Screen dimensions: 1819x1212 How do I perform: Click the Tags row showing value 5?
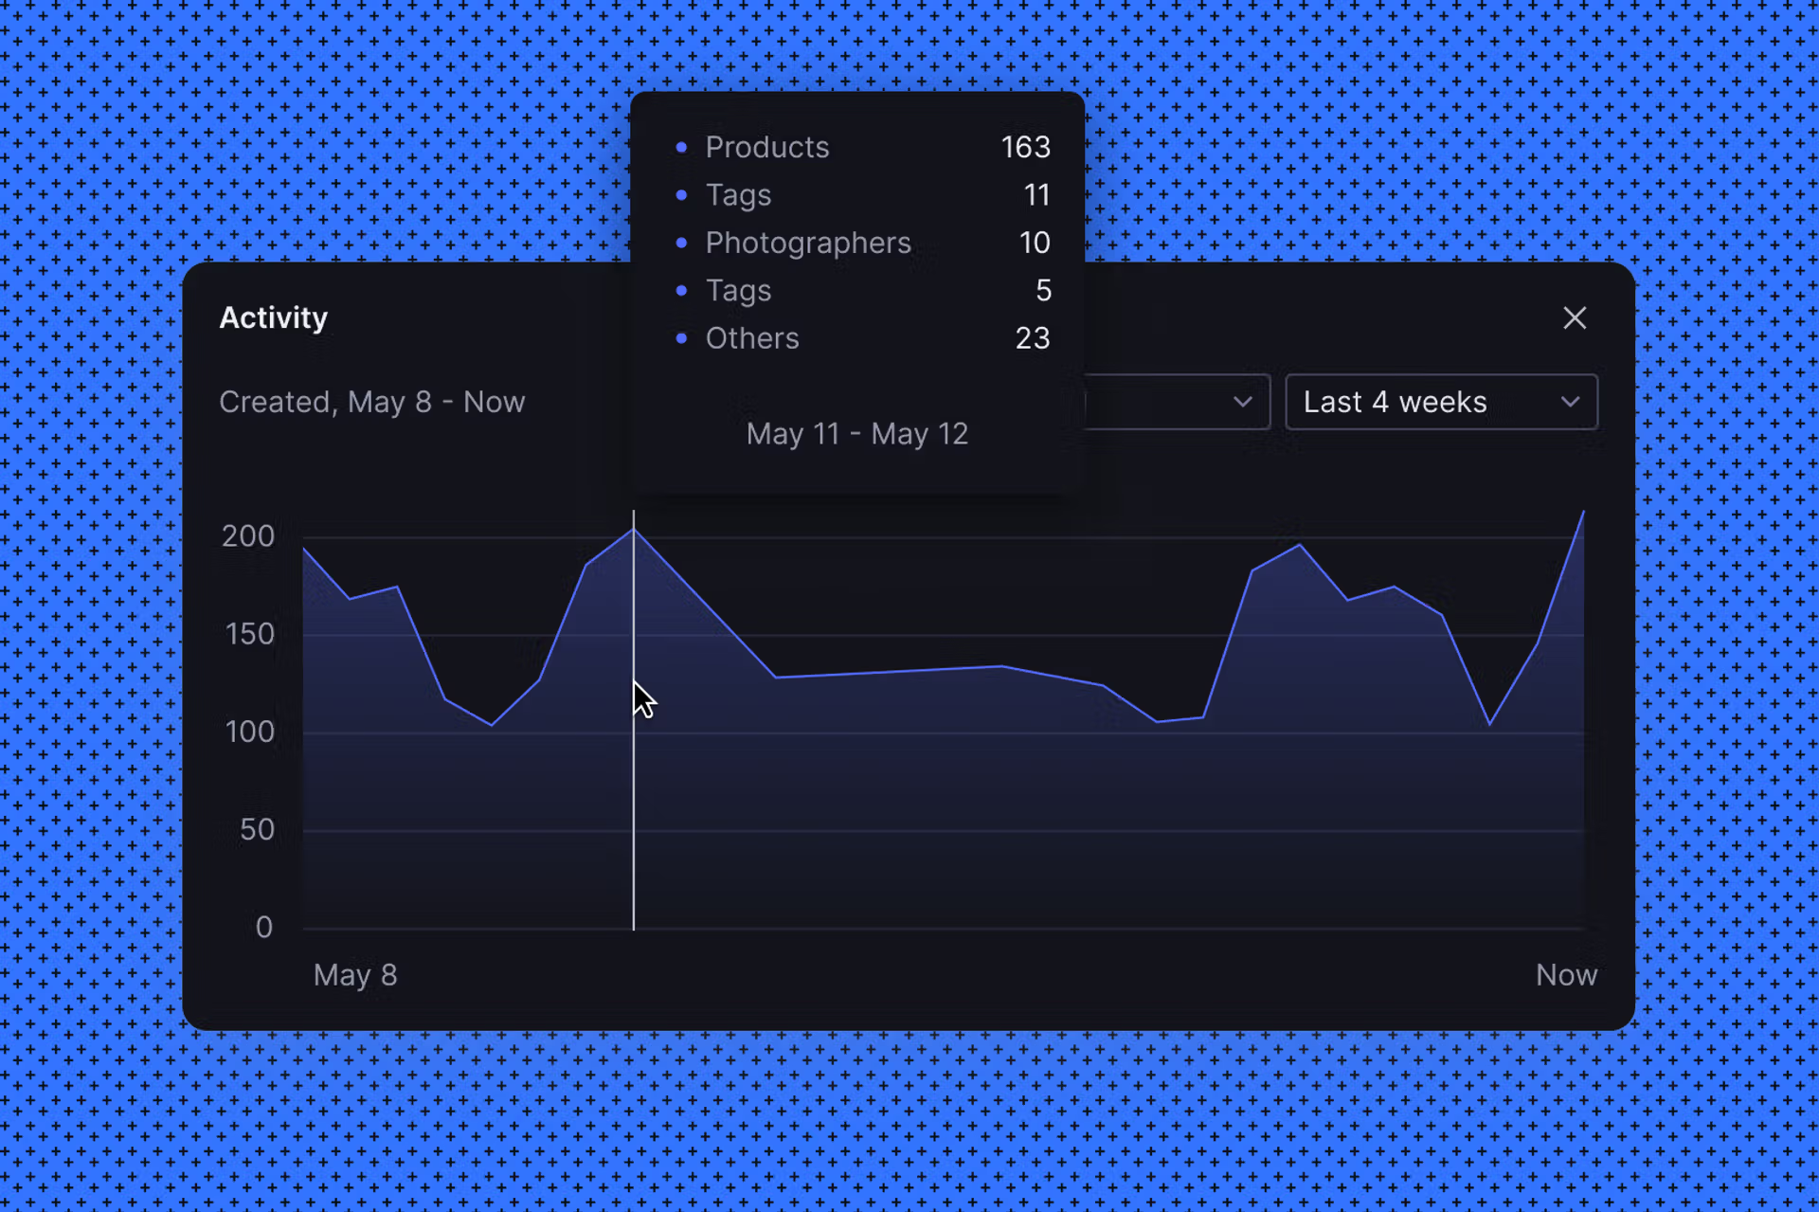[x=739, y=291]
